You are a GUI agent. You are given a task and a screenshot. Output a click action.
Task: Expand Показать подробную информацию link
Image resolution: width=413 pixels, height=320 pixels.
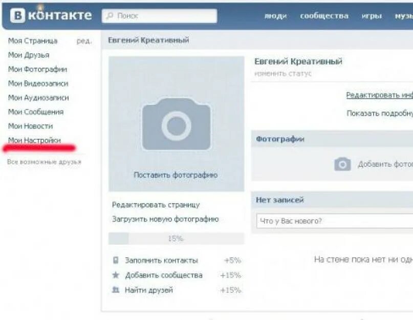tap(380, 113)
